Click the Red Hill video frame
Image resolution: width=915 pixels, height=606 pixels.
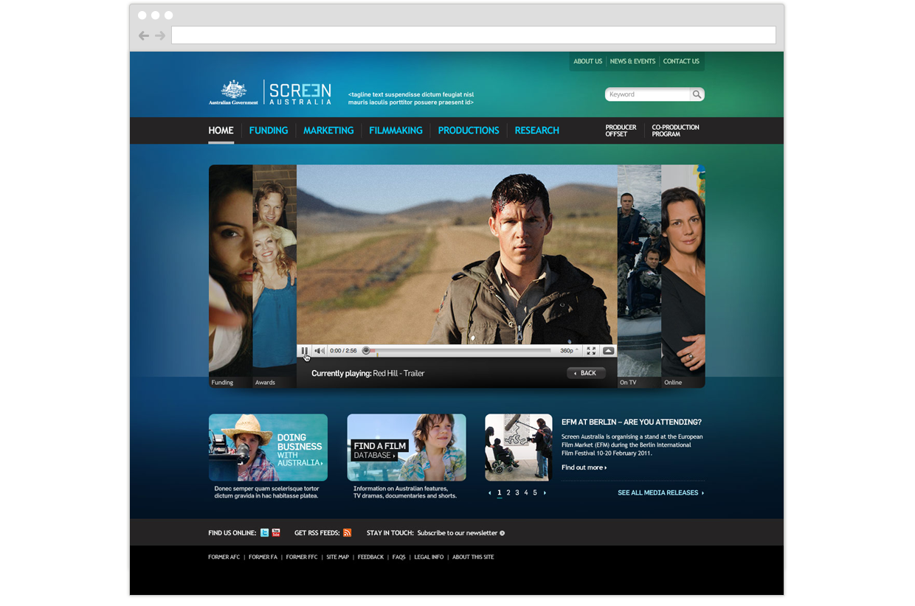click(457, 254)
